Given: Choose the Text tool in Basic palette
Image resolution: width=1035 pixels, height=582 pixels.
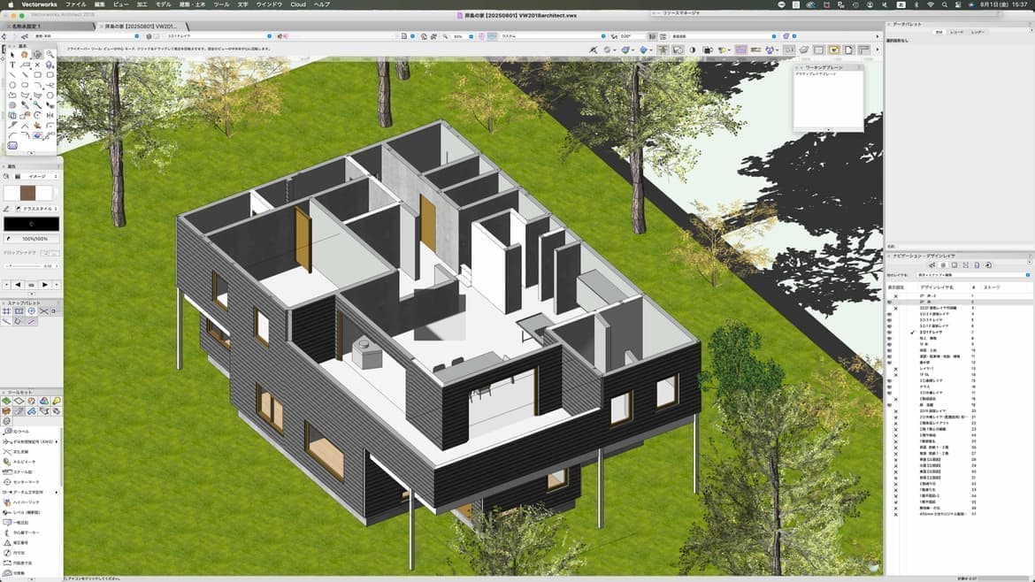Looking at the screenshot, I should 12,65.
